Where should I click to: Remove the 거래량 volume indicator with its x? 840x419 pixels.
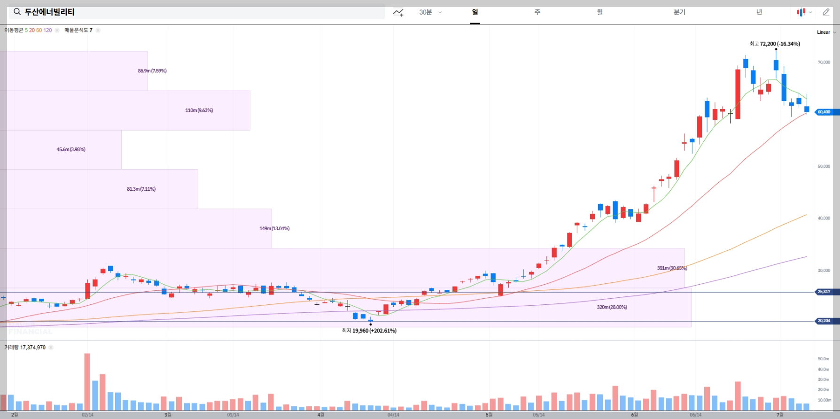pos(51,348)
